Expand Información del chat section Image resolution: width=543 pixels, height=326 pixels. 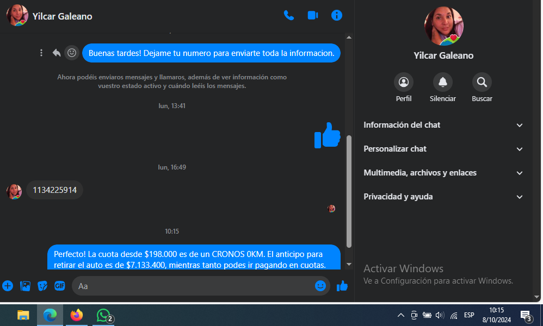coord(443,125)
